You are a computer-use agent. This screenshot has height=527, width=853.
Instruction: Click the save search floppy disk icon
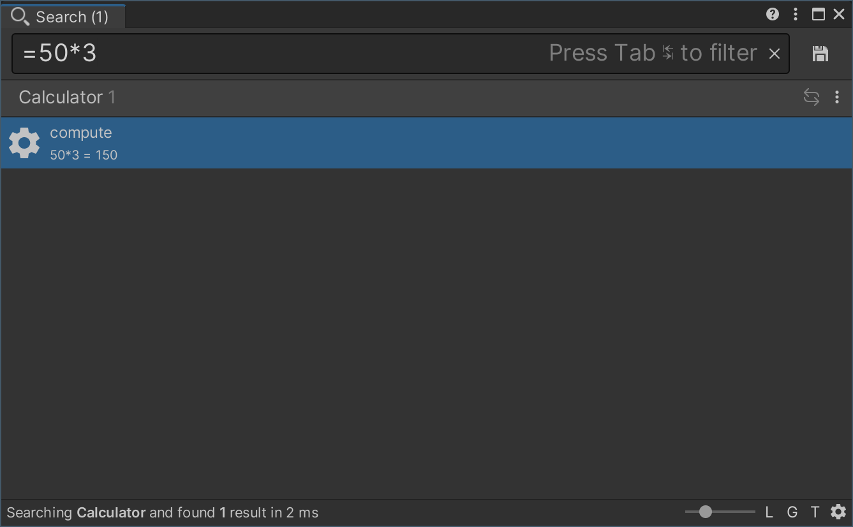tap(820, 54)
